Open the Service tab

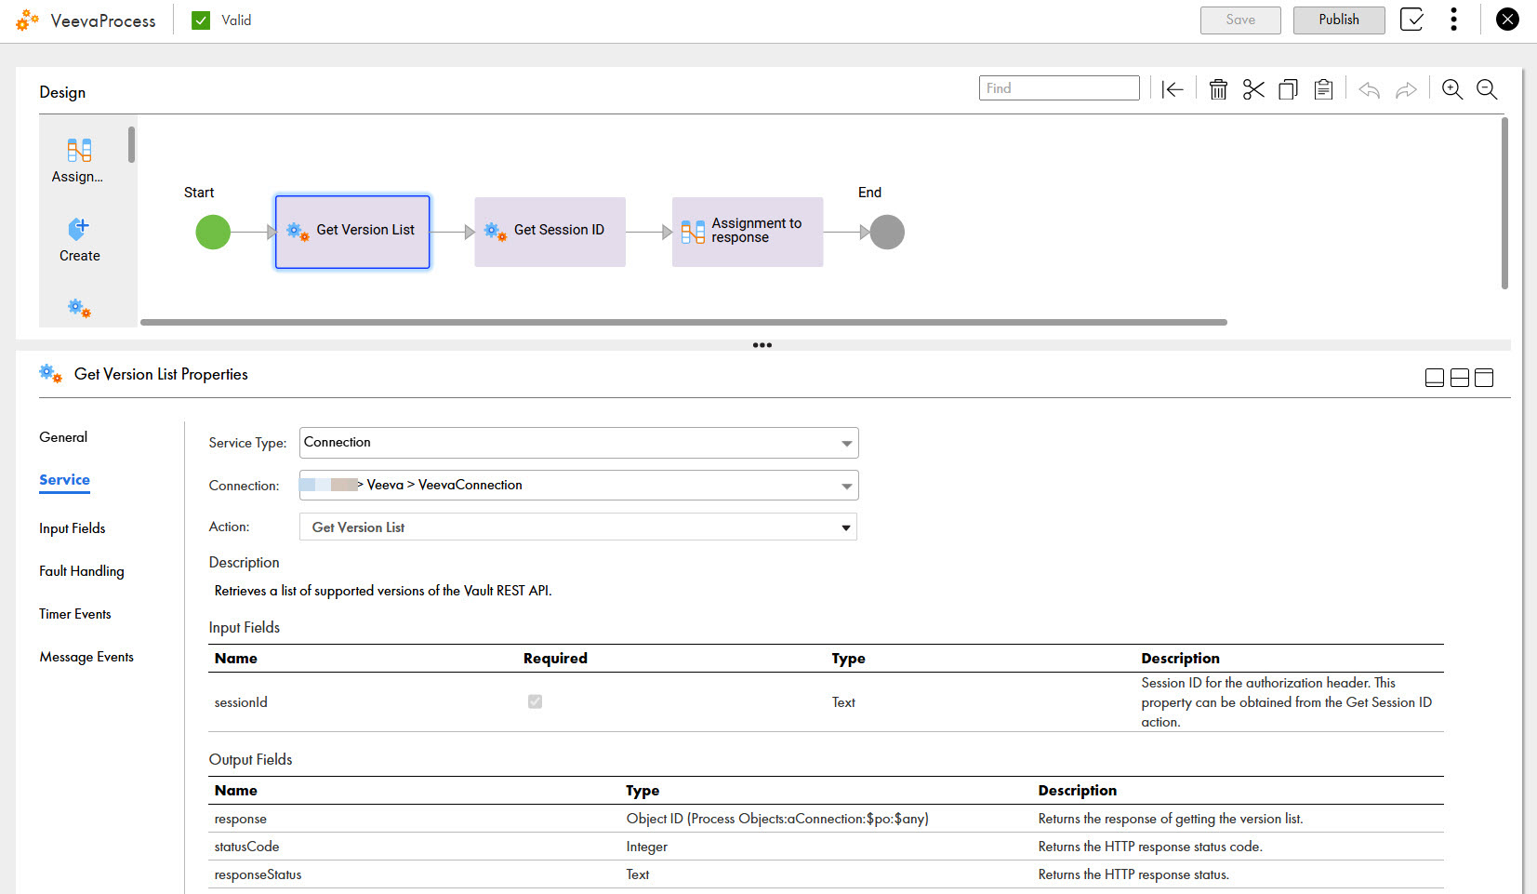click(64, 480)
